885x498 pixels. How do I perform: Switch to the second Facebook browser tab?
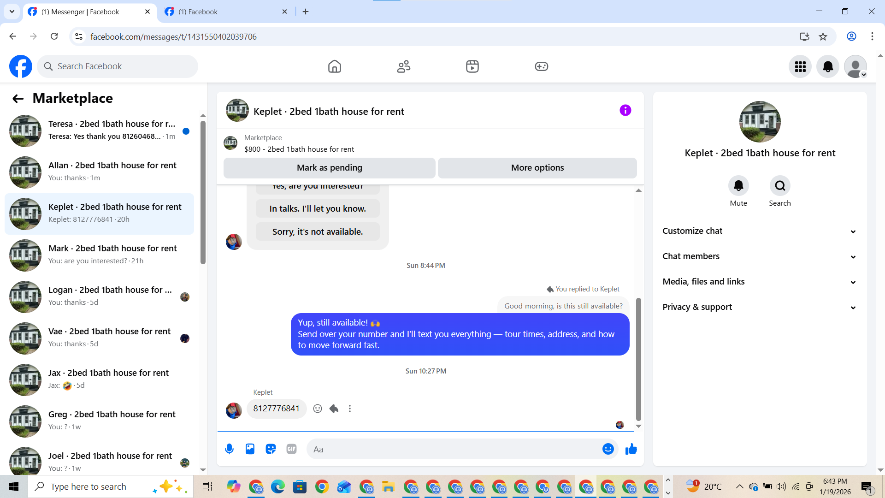click(226, 12)
